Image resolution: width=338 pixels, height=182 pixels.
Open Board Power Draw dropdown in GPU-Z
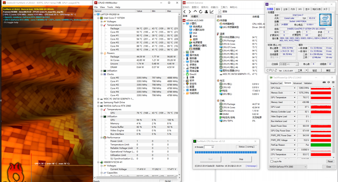tap(294, 126)
